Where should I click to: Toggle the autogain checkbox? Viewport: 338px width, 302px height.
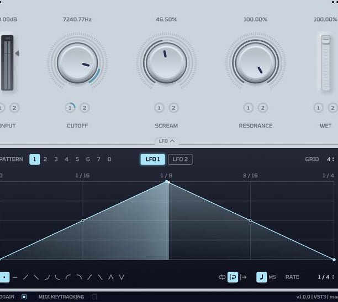coord(24,297)
